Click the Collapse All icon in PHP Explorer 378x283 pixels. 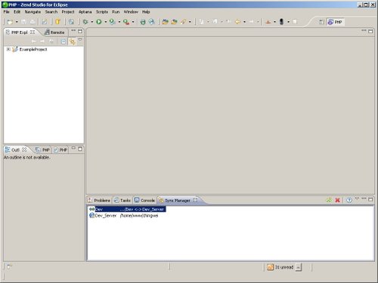tap(64, 42)
